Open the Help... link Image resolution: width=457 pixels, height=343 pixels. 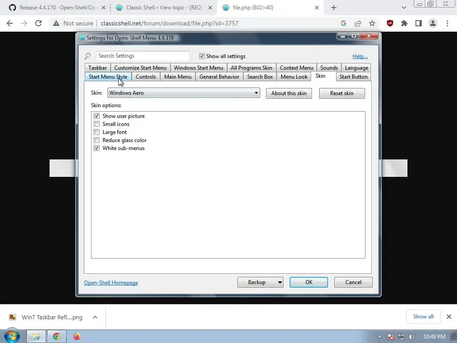(360, 56)
